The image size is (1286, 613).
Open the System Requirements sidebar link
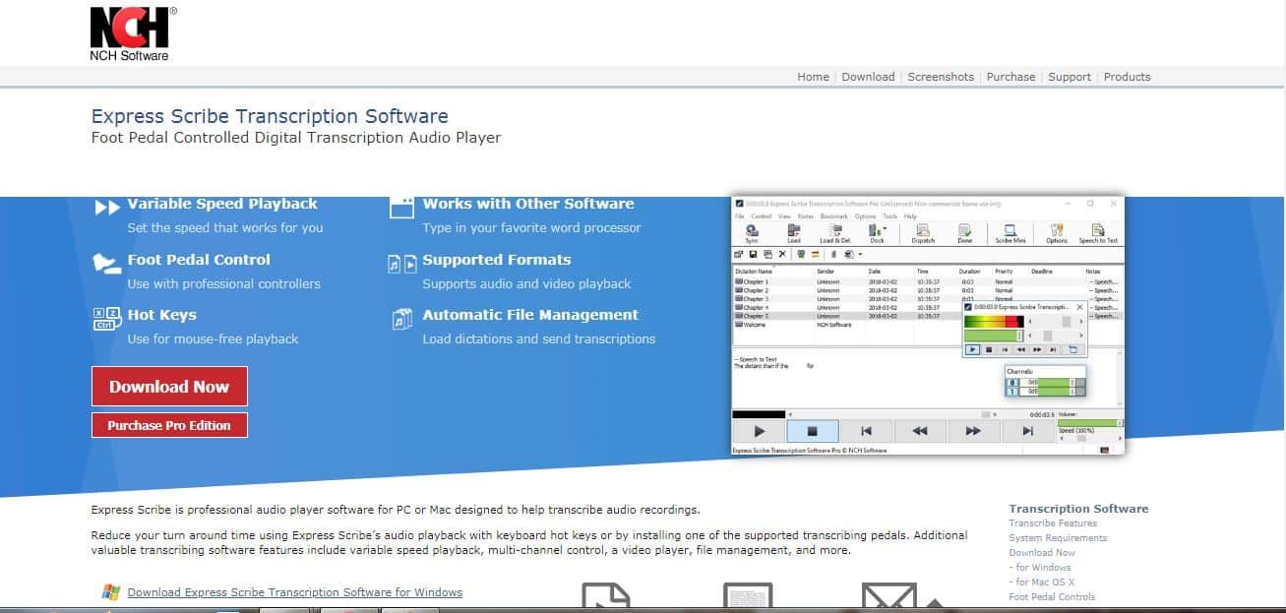click(1058, 538)
